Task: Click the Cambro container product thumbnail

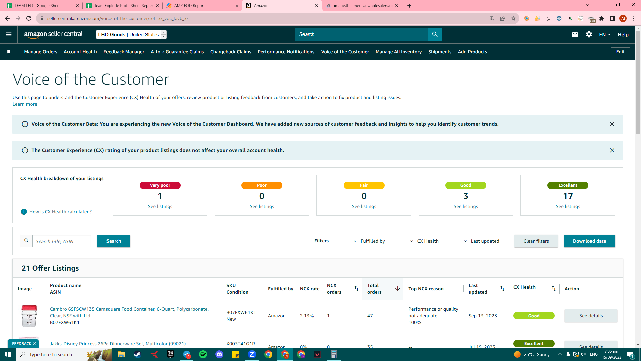Action: (29, 316)
